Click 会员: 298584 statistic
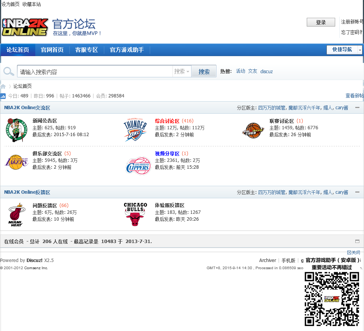364x331 pixels. 110,96
